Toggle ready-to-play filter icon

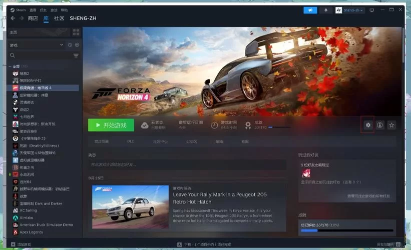click(77, 45)
